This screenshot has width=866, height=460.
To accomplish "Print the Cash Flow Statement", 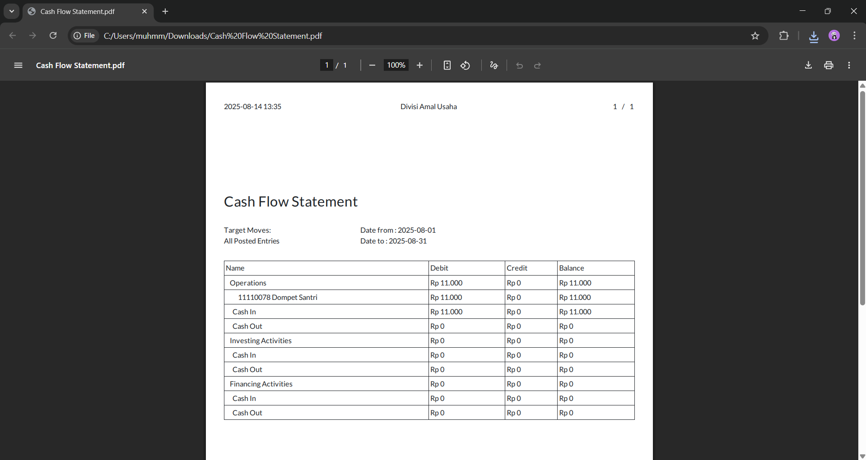I will [x=829, y=65].
